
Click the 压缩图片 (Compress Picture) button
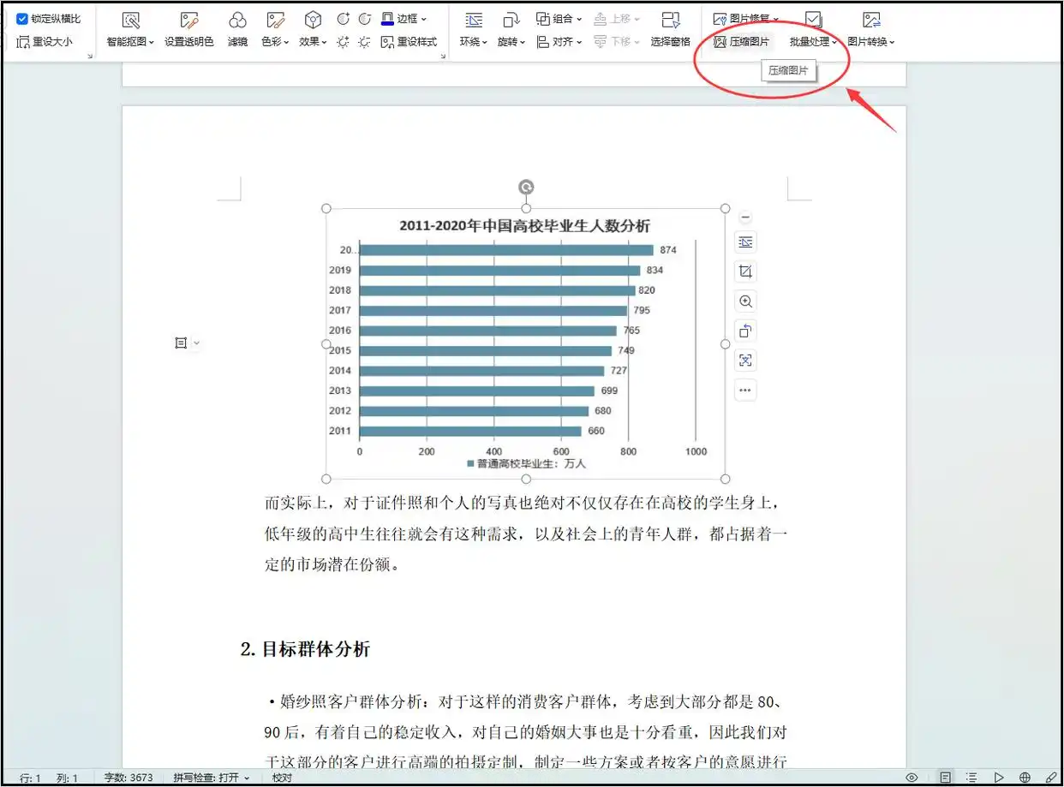tap(742, 42)
